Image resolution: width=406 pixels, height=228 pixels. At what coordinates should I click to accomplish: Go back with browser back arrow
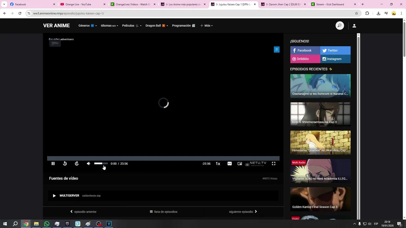4,13
